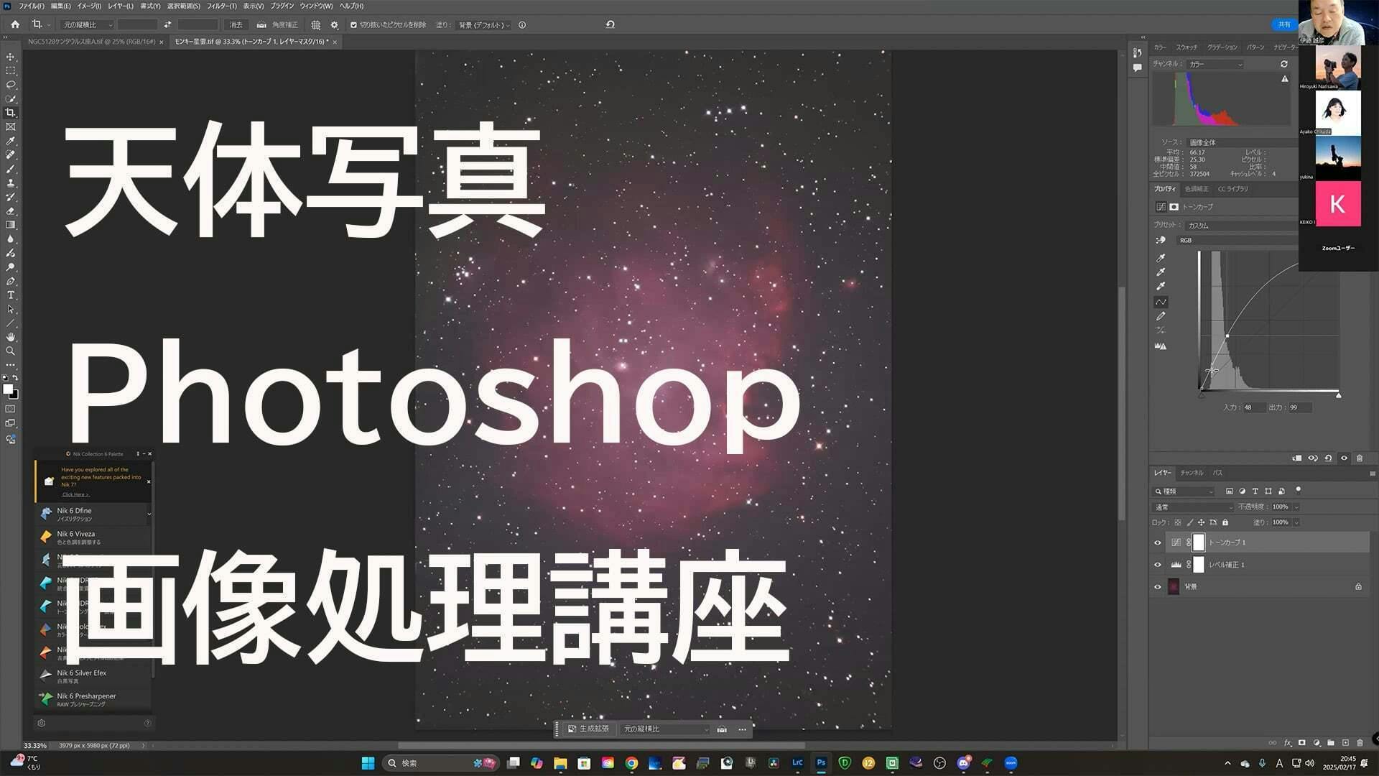Open layer filter 種類 dropdown
1379x776 pixels.
pyautogui.click(x=1184, y=491)
